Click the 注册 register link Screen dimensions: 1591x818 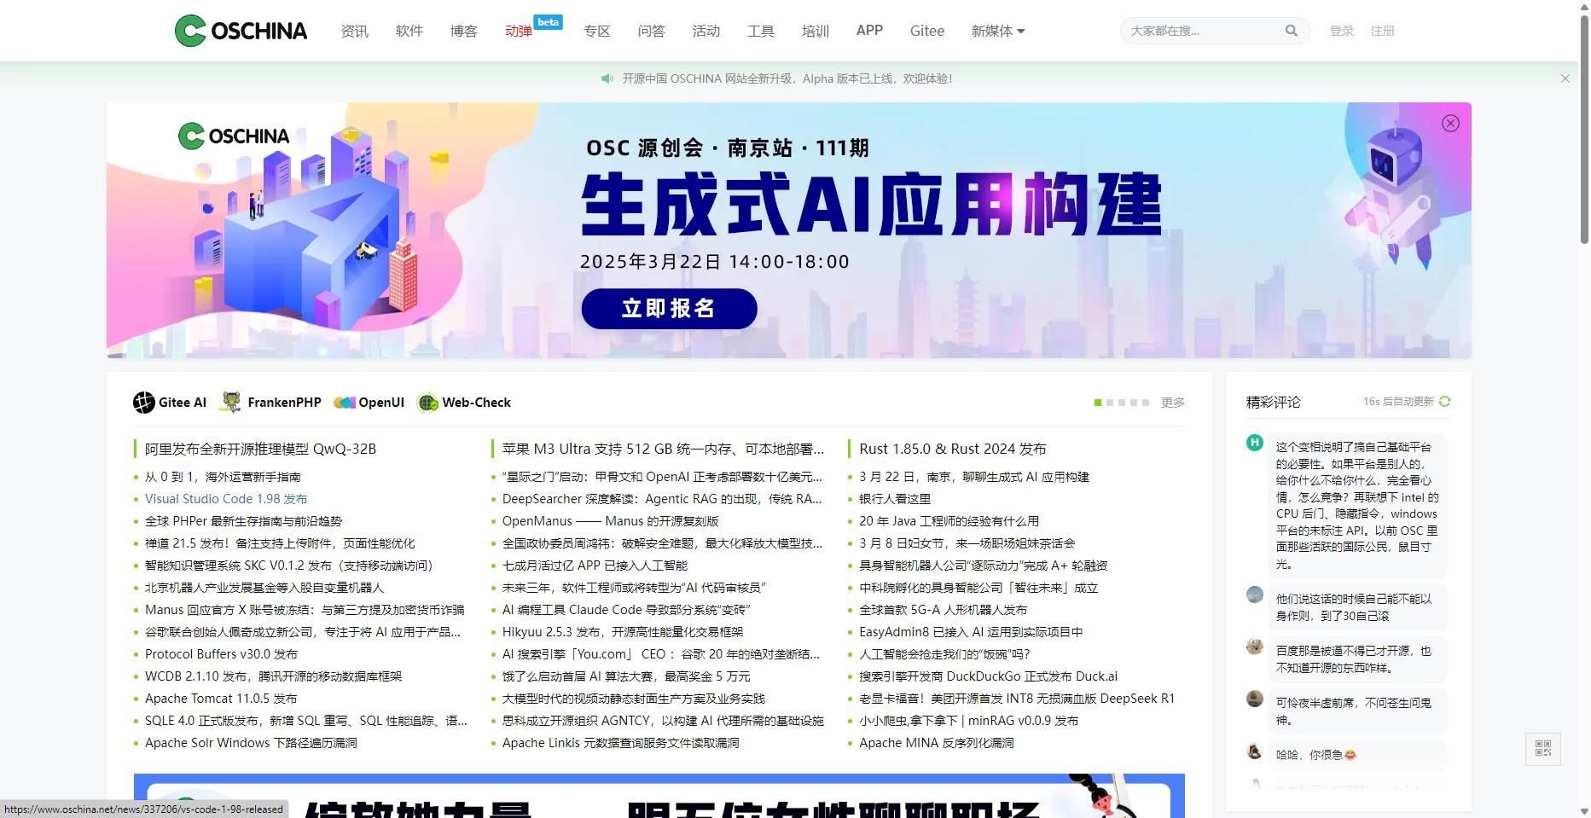[1382, 31]
